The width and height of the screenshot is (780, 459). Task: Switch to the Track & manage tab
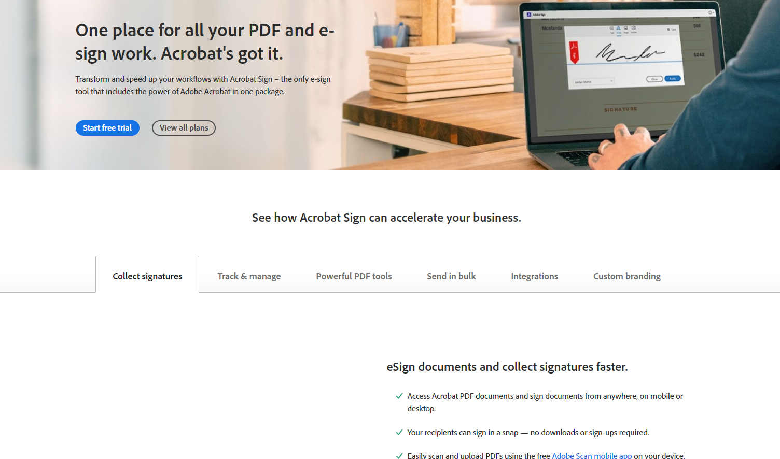pos(249,276)
